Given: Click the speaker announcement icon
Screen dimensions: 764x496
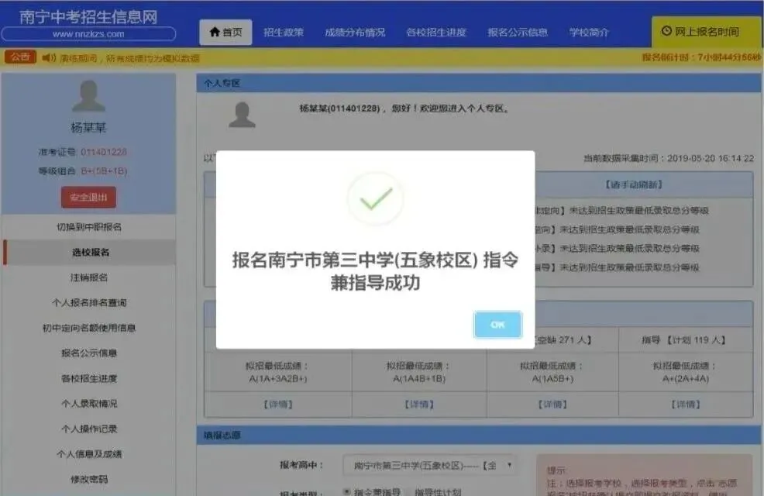Looking at the screenshot, I should [x=49, y=58].
